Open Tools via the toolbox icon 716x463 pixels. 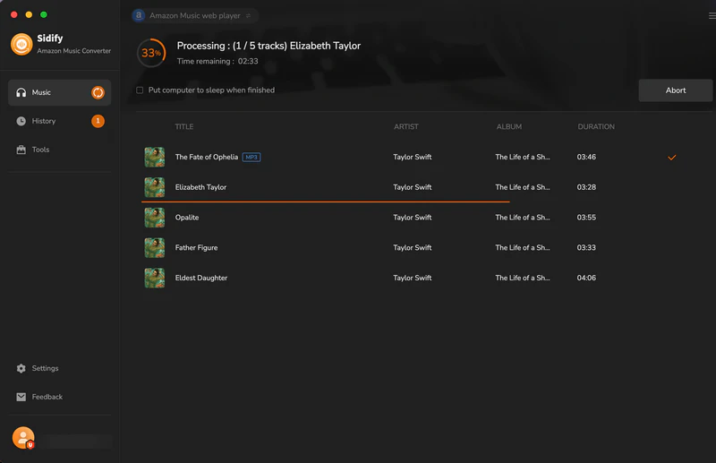[21, 150]
